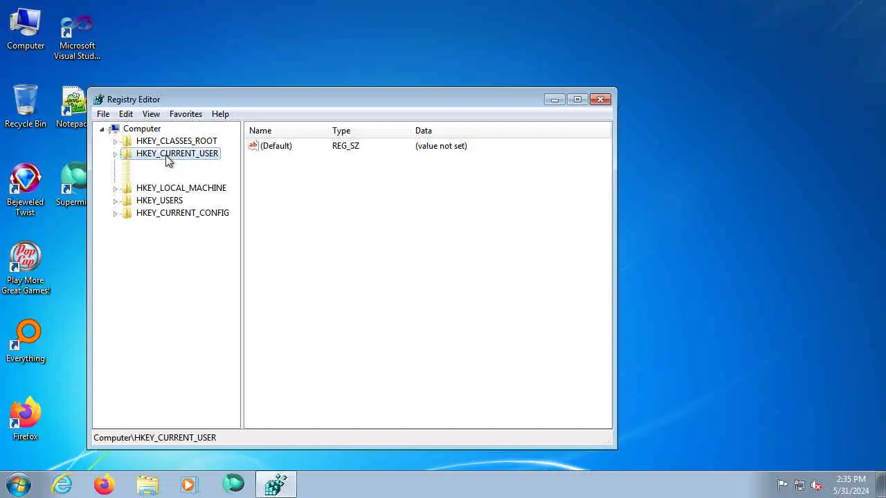Click HKEY_CLASSES_ROOT folder icon
This screenshot has height=498, width=886.
[x=127, y=141]
